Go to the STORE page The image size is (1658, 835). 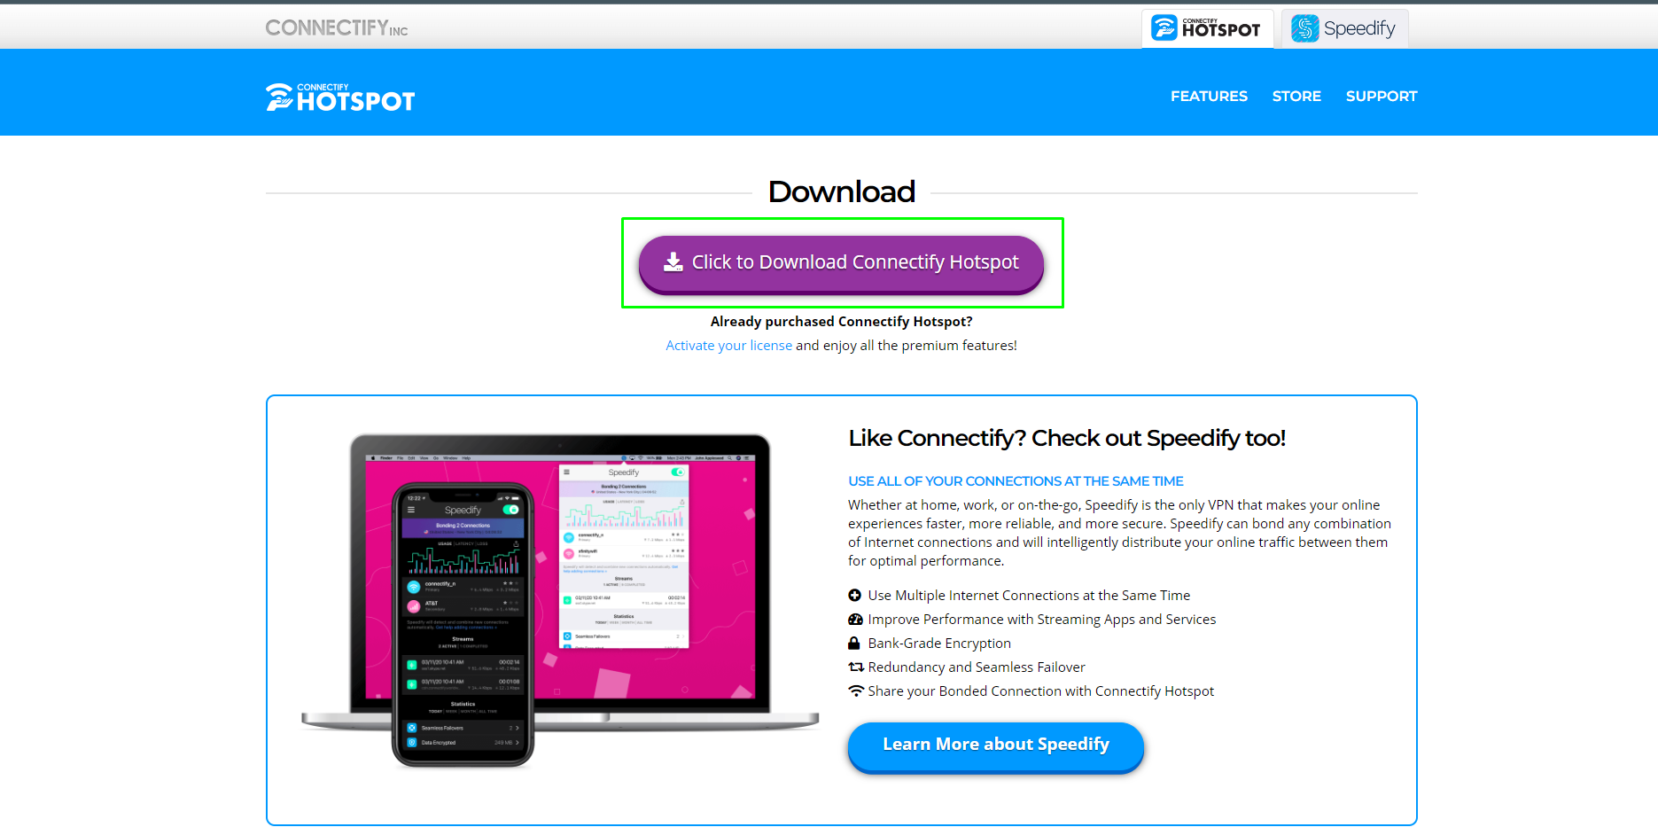(1296, 96)
